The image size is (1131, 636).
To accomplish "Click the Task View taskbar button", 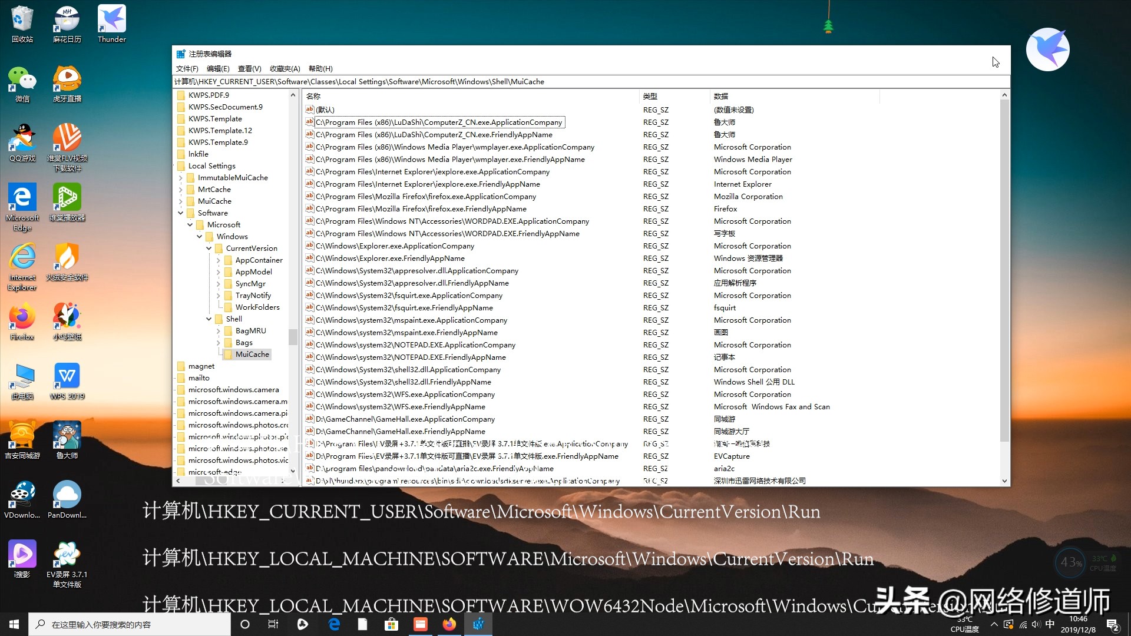I will point(273,624).
